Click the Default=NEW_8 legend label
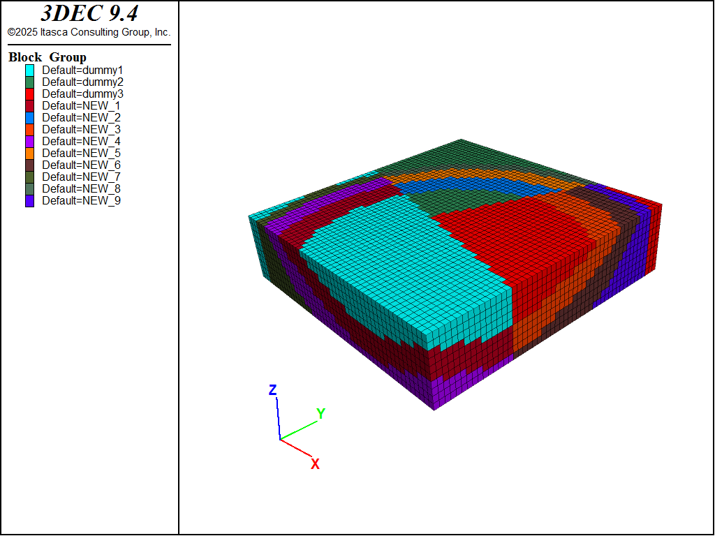Screen dimensions: 715x536 pos(81,189)
